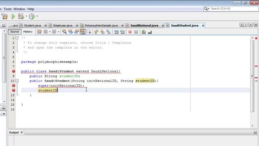Image resolution: width=259 pixels, height=146 pixels.
Task: Switch to the PolymorphismSample.java tab
Action: [x=101, y=26]
